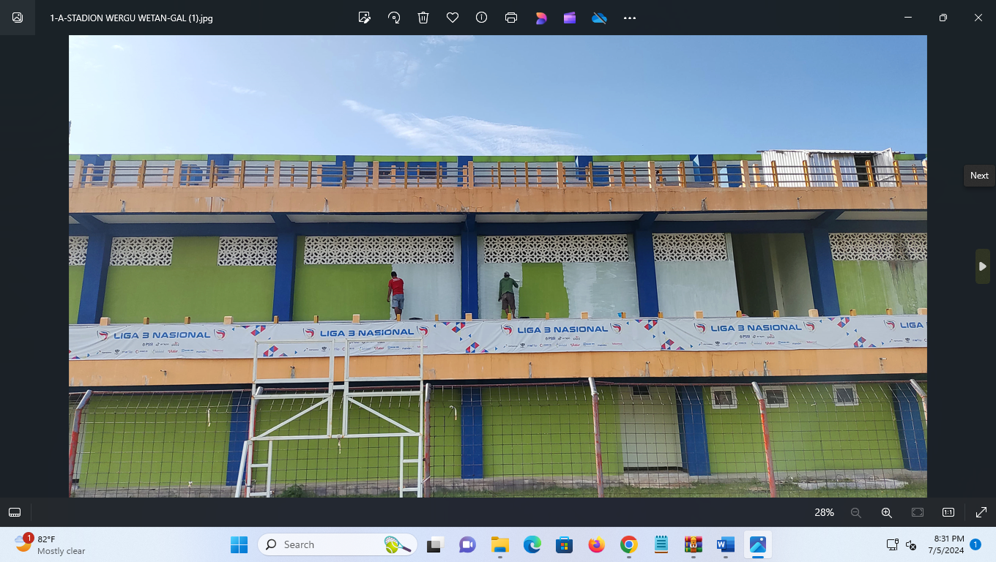Mark photo as favorite with heart icon
This screenshot has height=562, width=996.
(453, 18)
